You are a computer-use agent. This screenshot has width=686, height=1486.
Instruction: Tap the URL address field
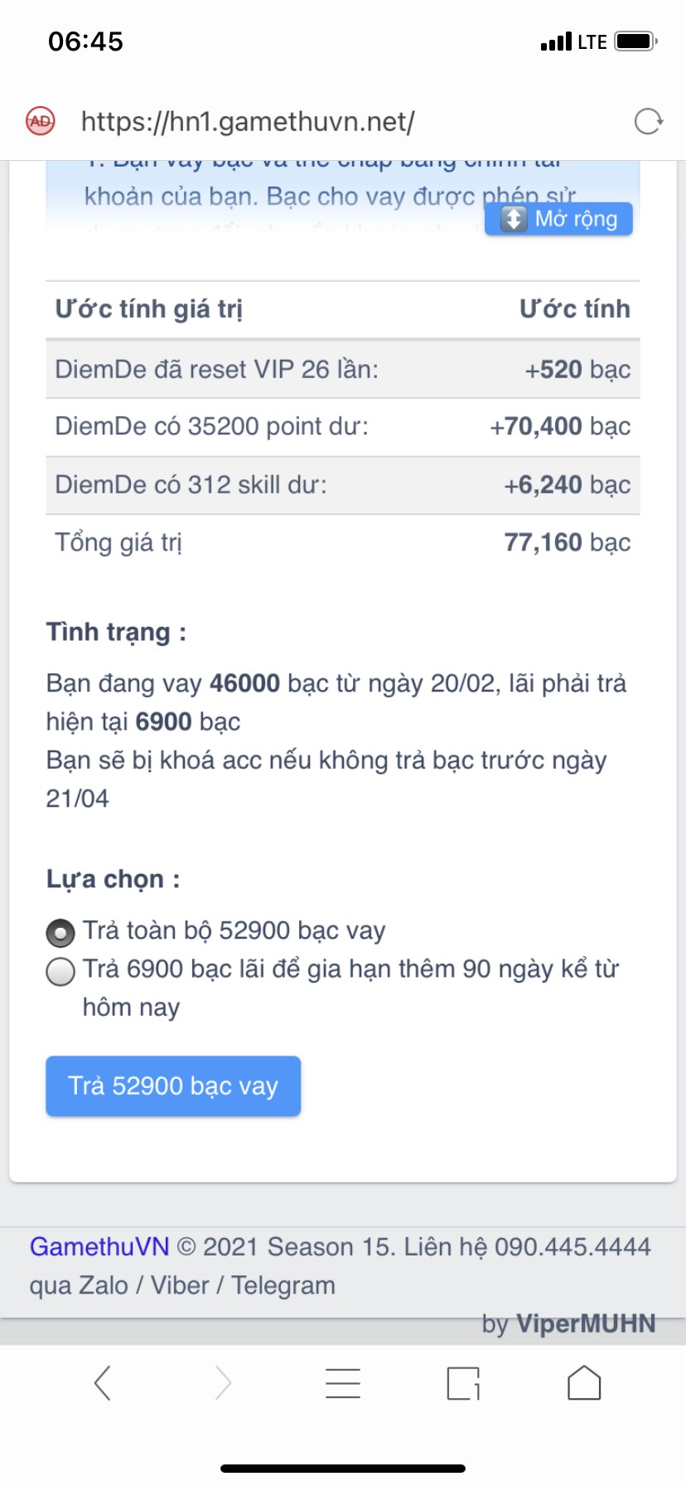248,122
